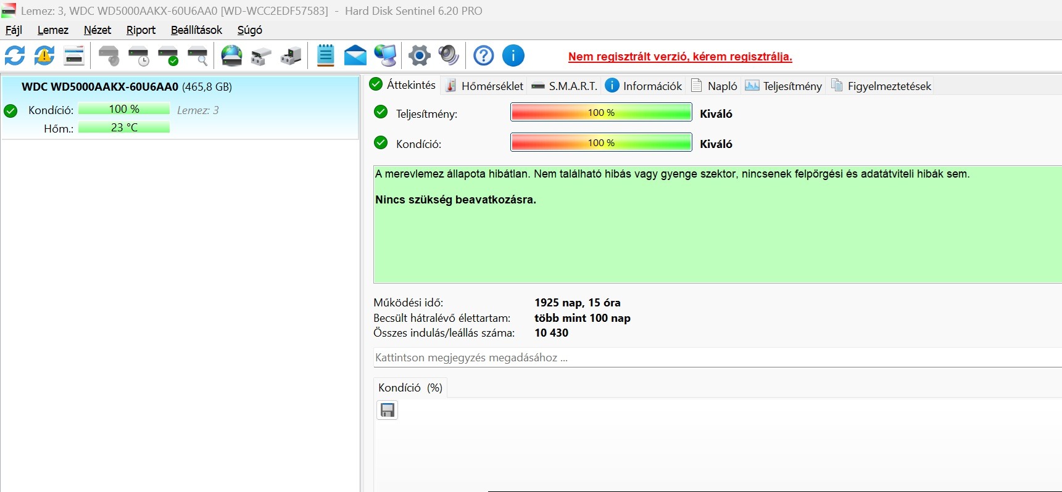Click the 'Működési idő:' label
The width and height of the screenshot is (1062, 492).
pyautogui.click(x=408, y=303)
